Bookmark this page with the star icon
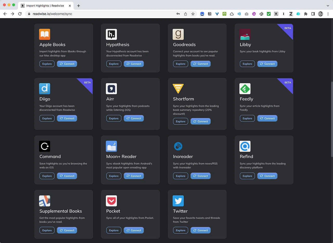Image resolution: width=333 pixels, height=243 pixels. [x=193, y=14]
